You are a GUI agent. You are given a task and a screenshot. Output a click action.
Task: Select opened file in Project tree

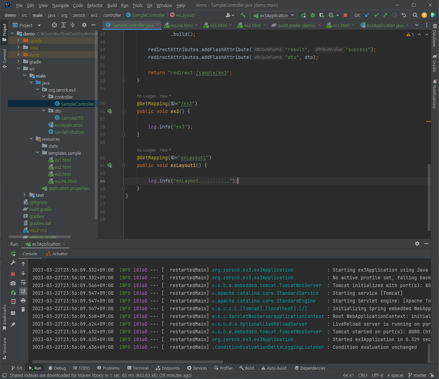[x=54, y=25]
